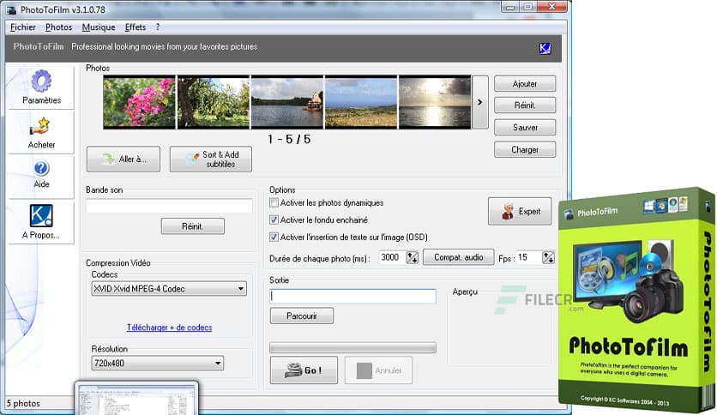
Task: Open Expert settings button
Action: click(520, 211)
